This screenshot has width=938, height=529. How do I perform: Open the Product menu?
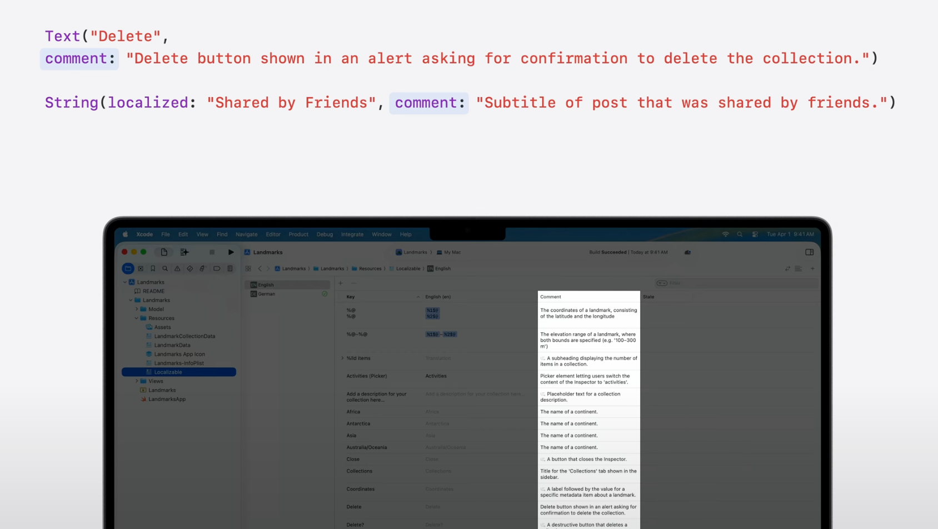click(x=298, y=234)
